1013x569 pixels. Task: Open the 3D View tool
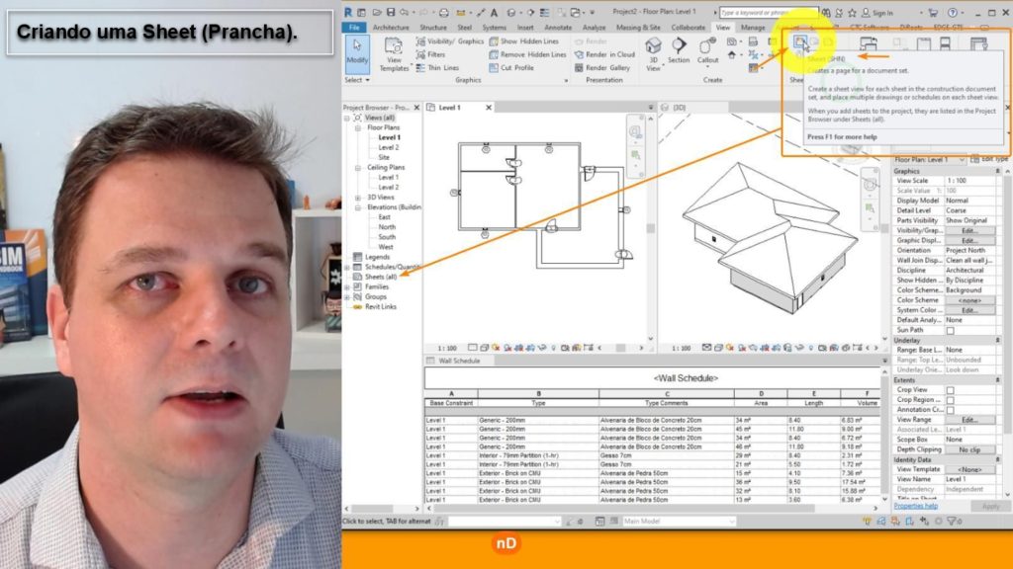click(x=653, y=51)
